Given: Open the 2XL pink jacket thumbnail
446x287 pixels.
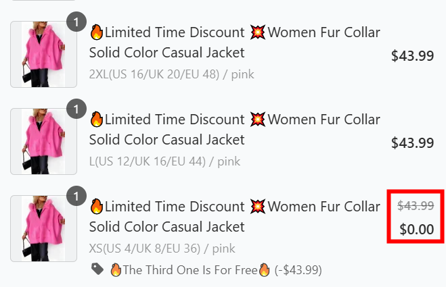Looking at the screenshot, I should [39, 54].
